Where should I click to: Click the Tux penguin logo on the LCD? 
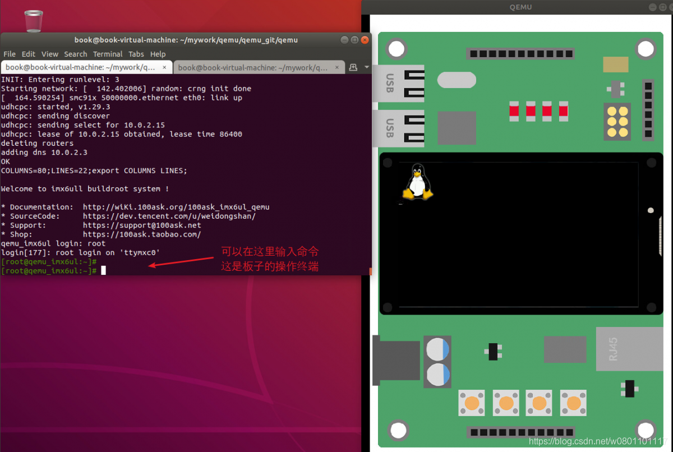coord(416,182)
